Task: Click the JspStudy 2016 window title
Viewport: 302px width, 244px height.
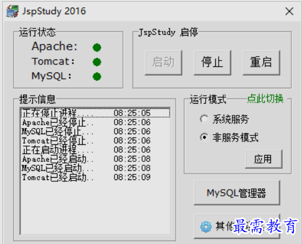Action: pos(54,11)
